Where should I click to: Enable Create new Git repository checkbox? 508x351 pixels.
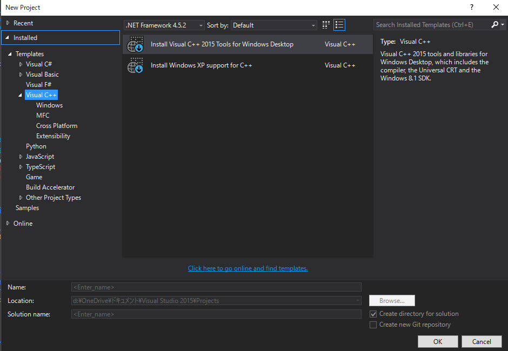point(373,325)
